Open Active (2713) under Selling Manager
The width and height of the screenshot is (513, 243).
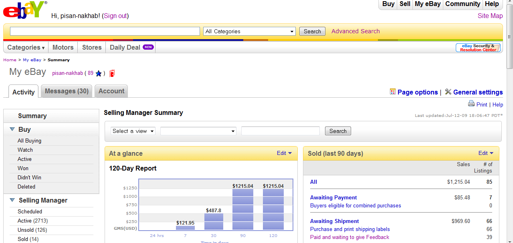click(x=32, y=221)
